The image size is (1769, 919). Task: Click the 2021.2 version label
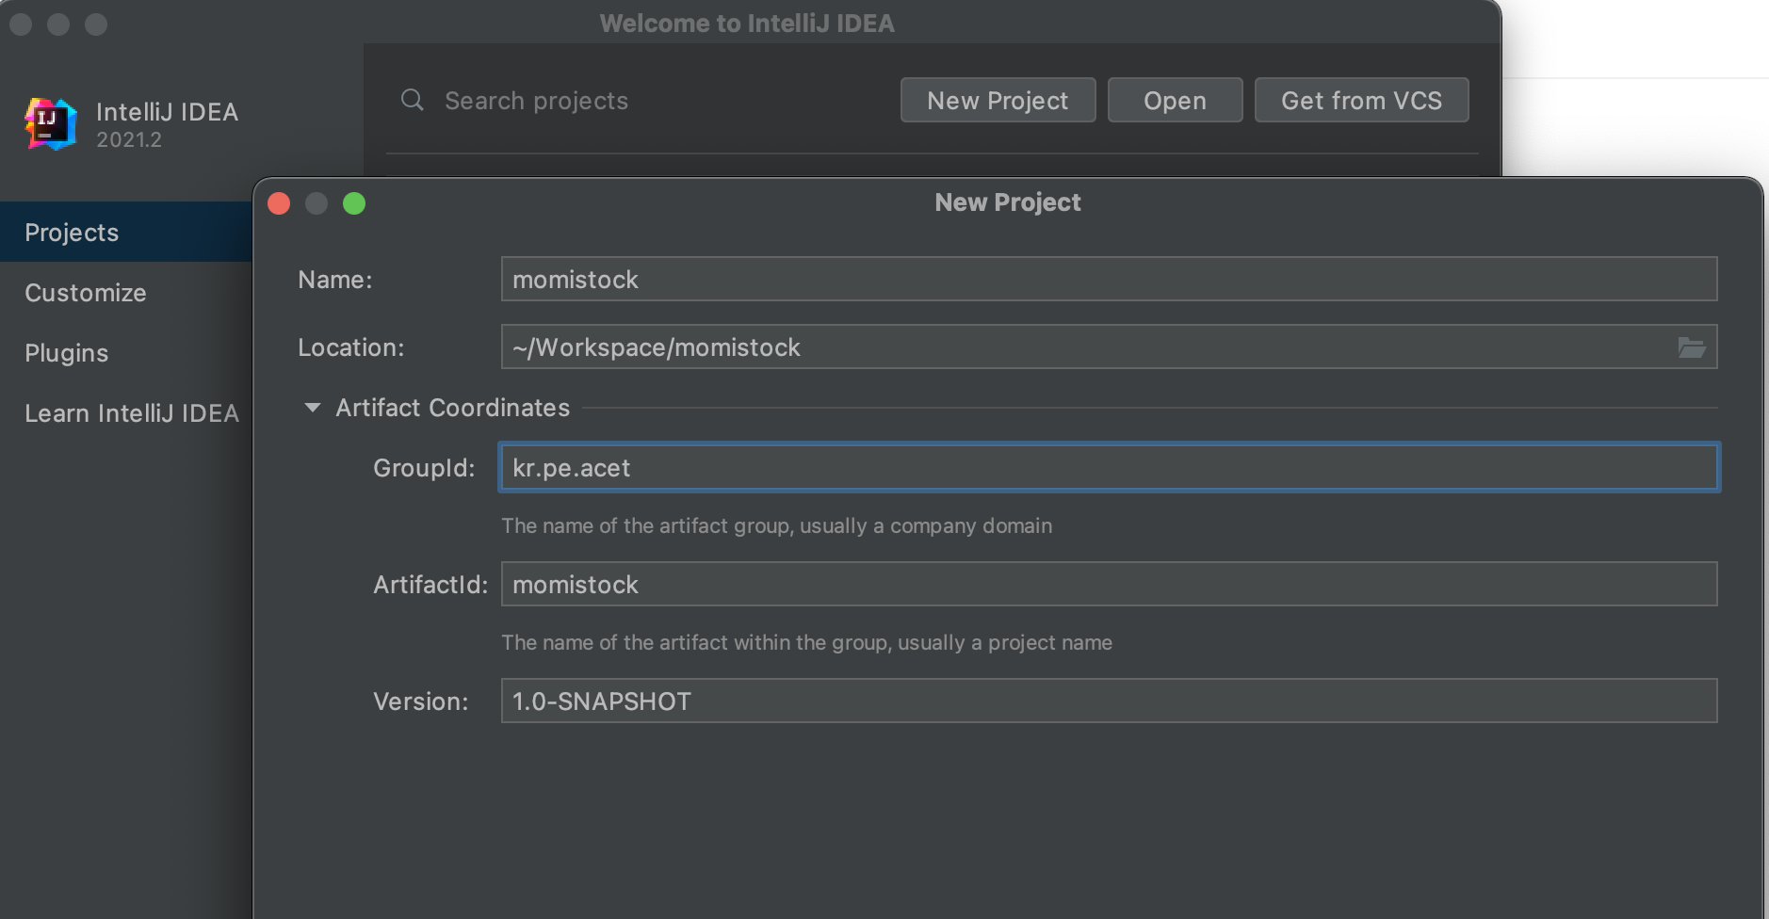pyautogui.click(x=129, y=139)
